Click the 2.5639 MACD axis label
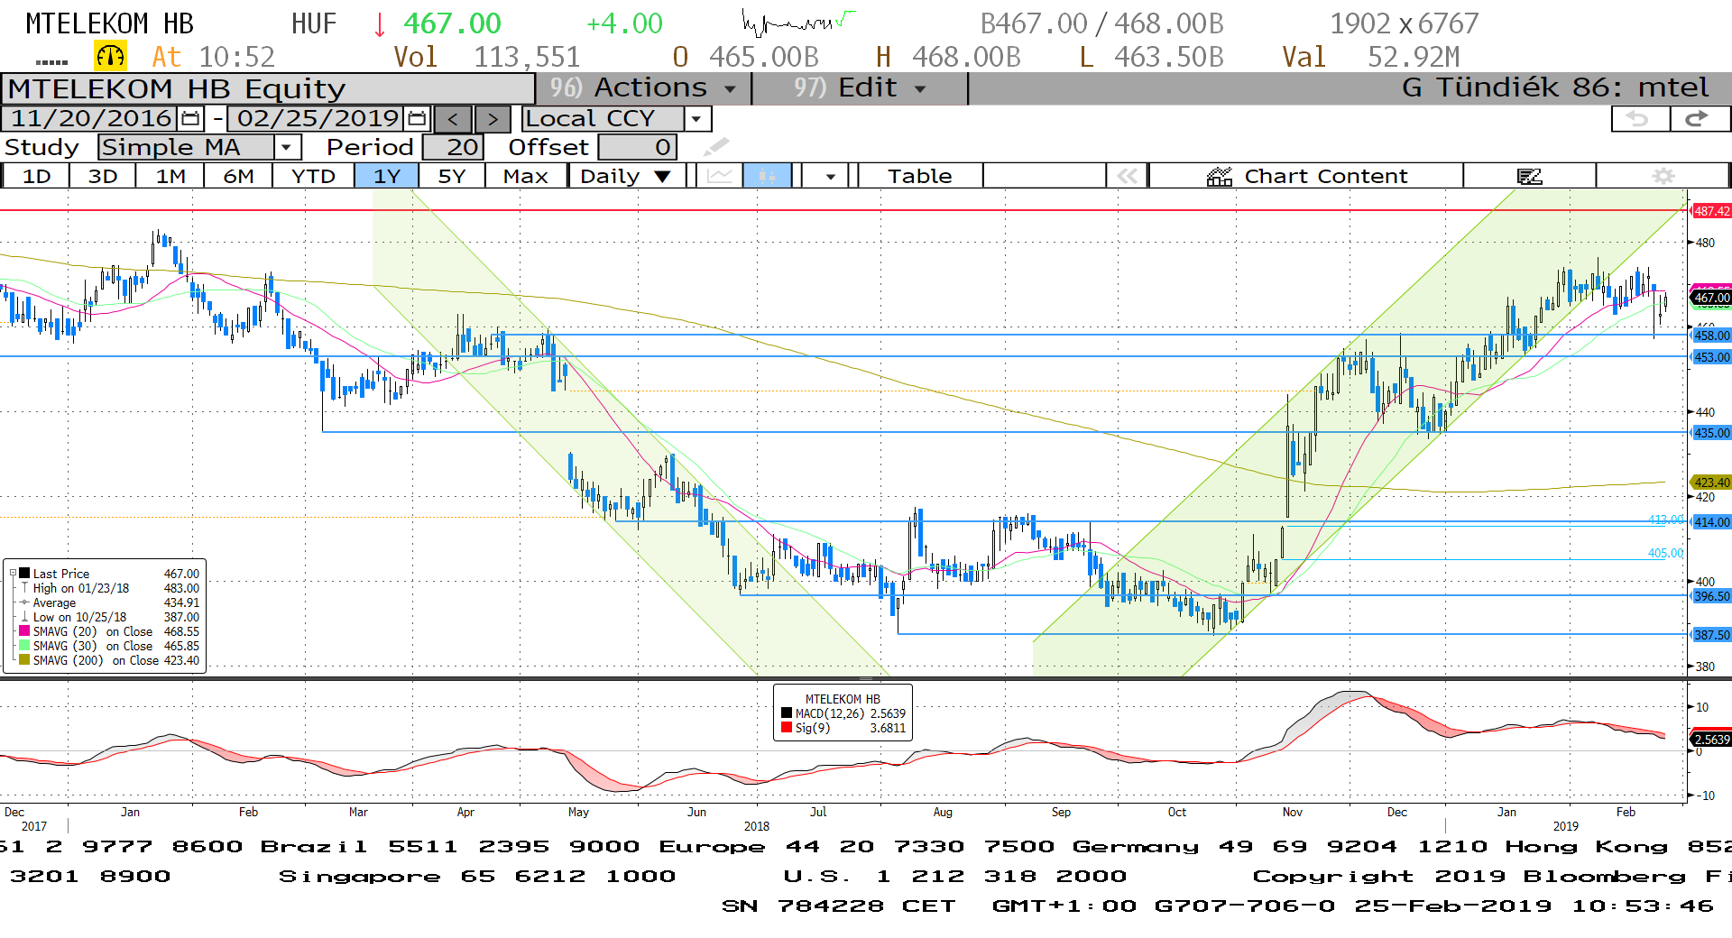1732x938 pixels. click(1710, 740)
